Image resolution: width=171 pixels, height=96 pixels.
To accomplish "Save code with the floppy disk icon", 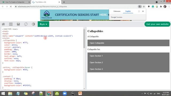I will [x=18, y=24].
